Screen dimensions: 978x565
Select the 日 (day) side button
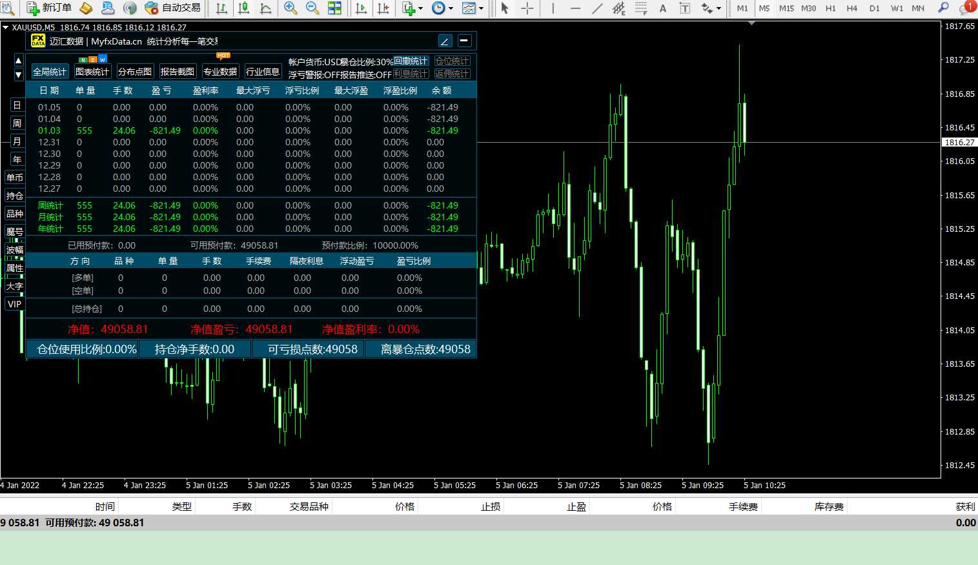tap(17, 105)
